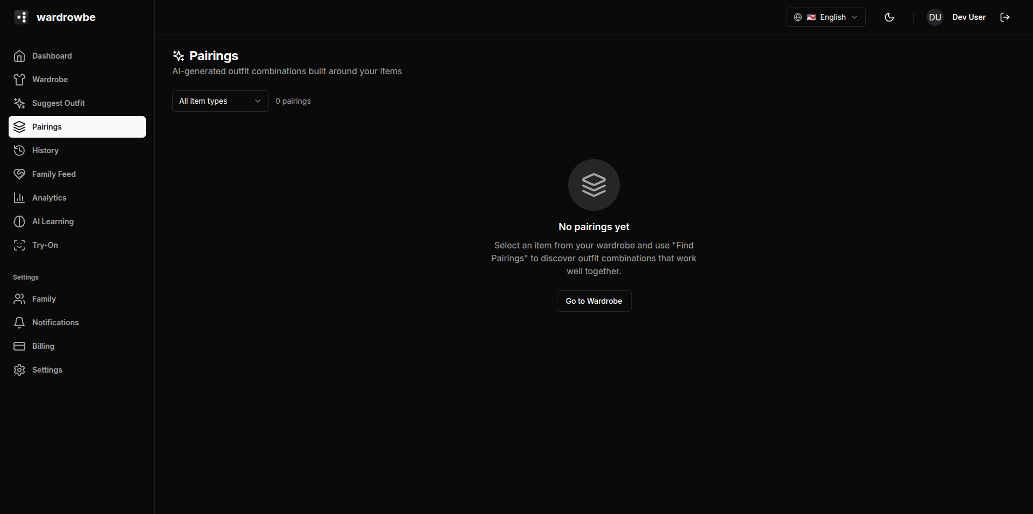Image resolution: width=1033 pixels, height=514 pixels.
Task: Toggle dark mode with the moon icon
Action: pyautogui.click(x=889, y=17)
